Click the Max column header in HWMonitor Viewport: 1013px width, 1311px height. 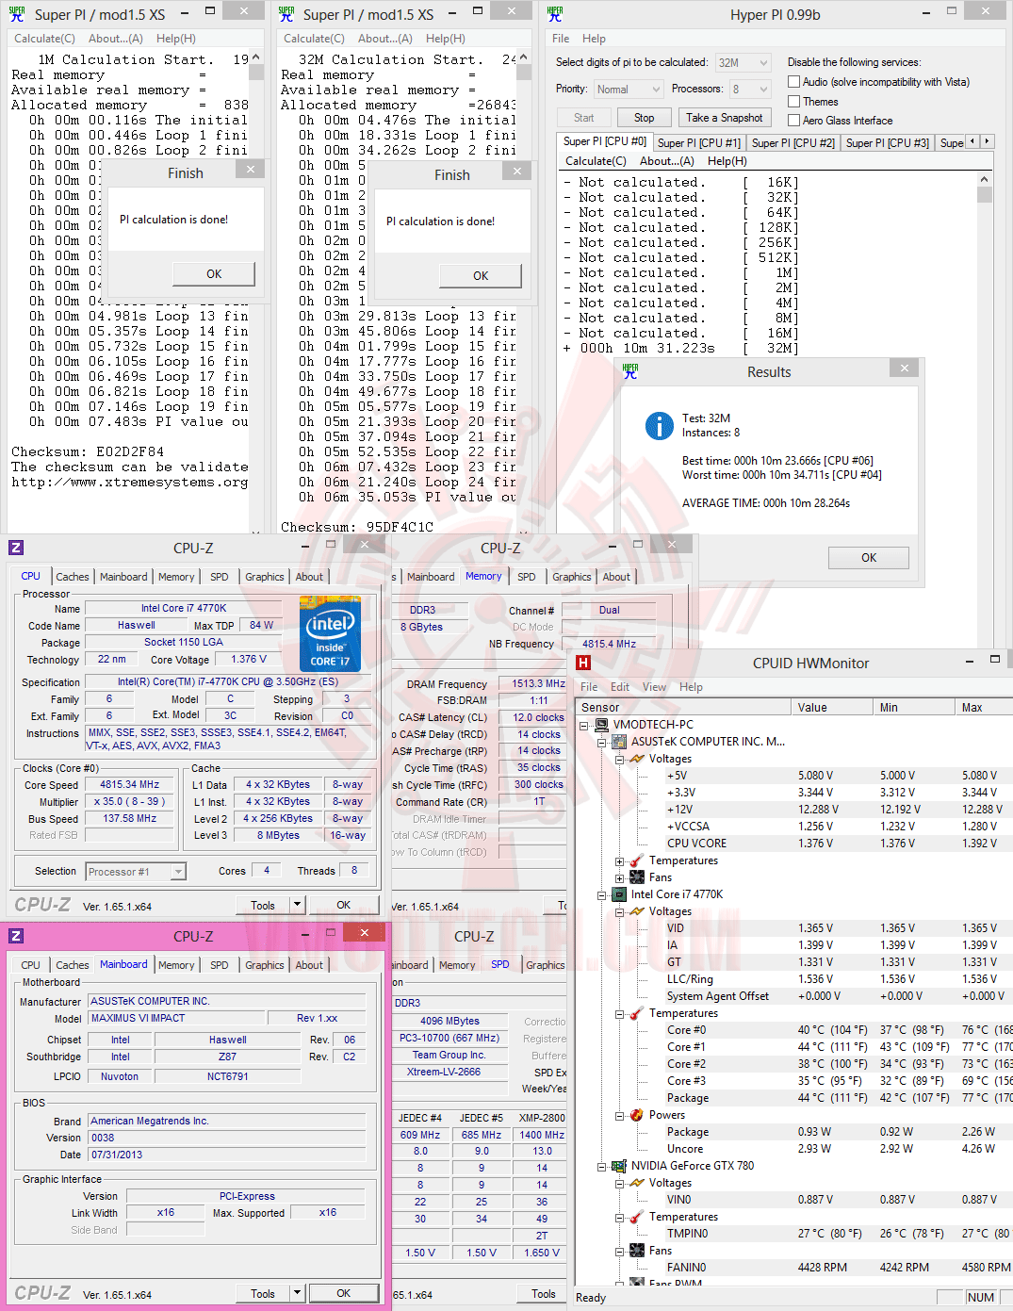click(985, 707)
